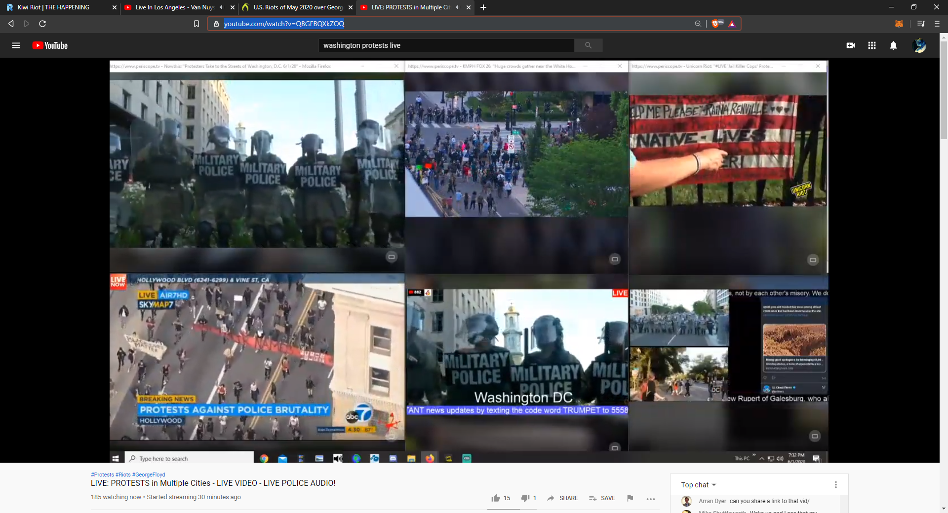
Task: Click the SAVE button
Action: coord(602,498)
